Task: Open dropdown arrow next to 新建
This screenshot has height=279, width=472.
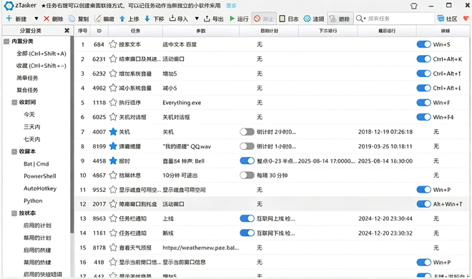Action: (36, 19)
